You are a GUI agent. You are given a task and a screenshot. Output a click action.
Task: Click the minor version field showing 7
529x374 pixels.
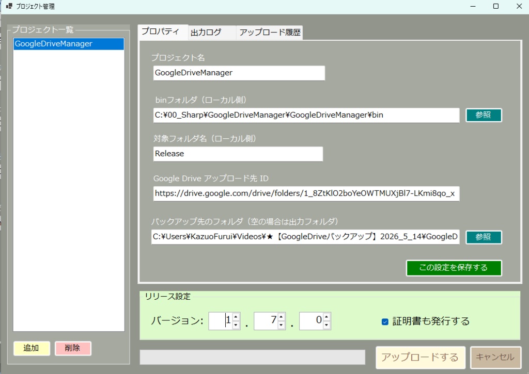tap(266, 321)
